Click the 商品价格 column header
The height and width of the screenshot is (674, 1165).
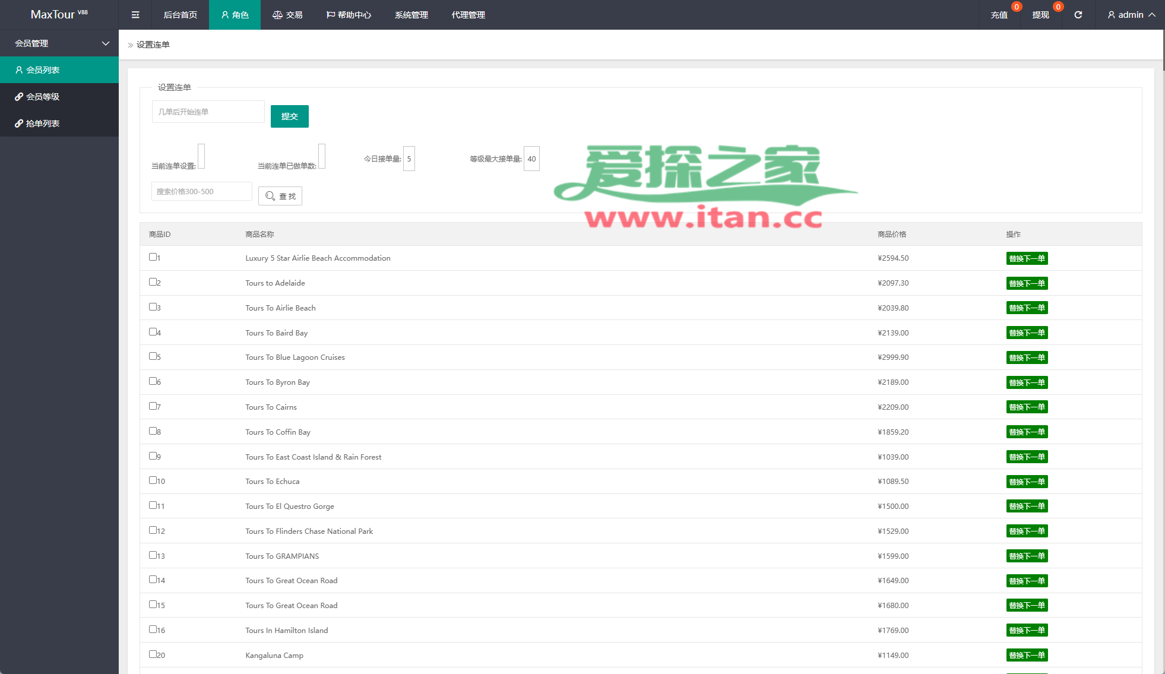click(892, 235)
